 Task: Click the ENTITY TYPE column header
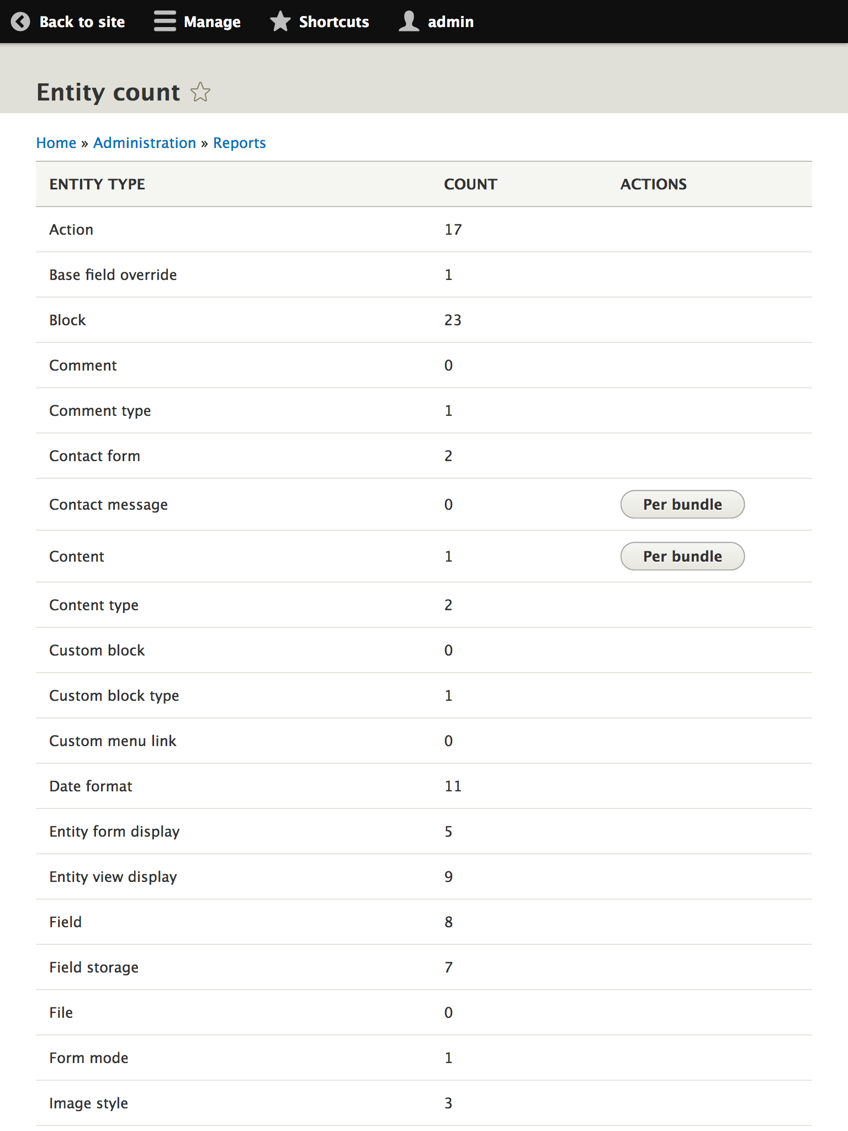pyautogui.click(x=97, y=184)
